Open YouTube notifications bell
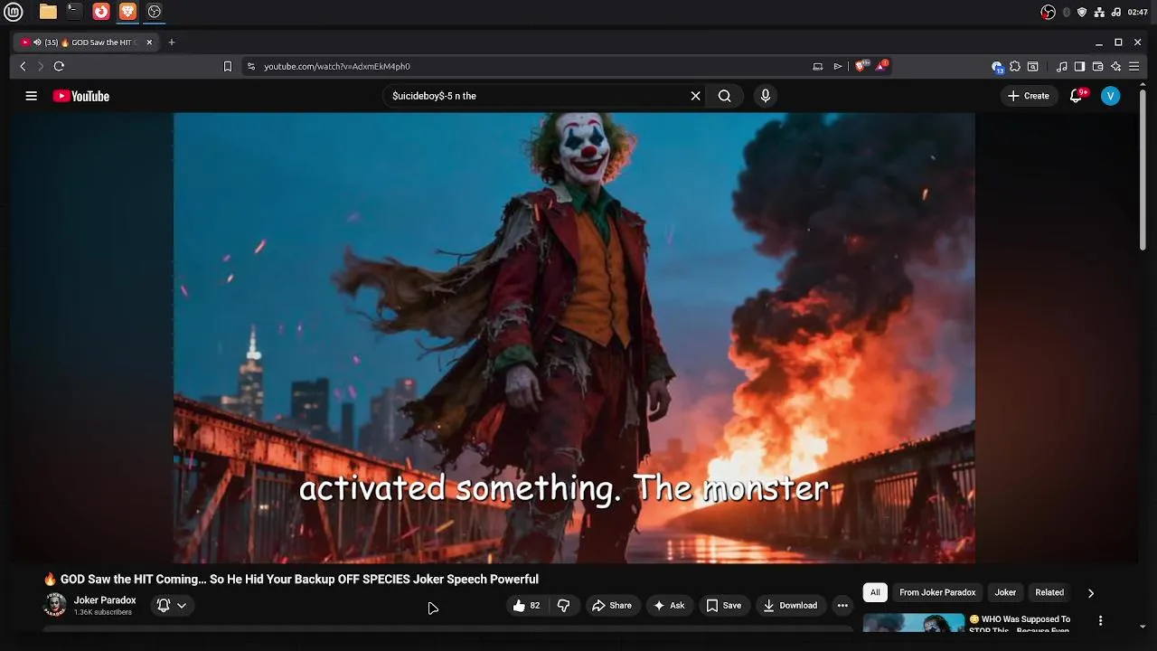The image size is (1157, 651). coord(1076,96)
